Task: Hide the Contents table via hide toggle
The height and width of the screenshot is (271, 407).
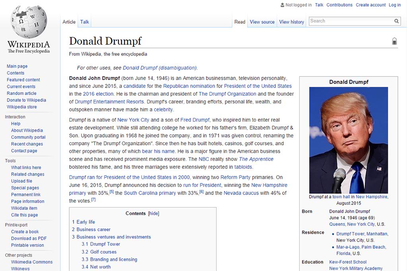Action: coord(154,213)
